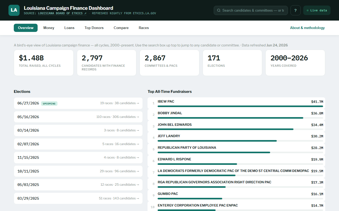Click the 2,797 candidates card
This screenshot has height=211, width=339.
click(x=106, y=63)
